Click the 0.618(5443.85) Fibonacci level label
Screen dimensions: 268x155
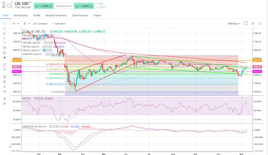(x=55, y=78)
